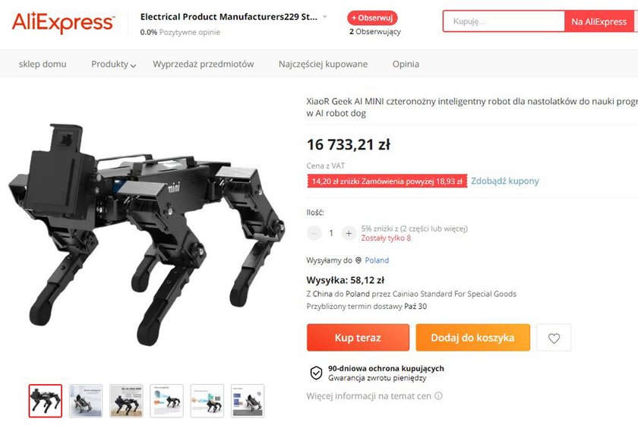Screen dimensions: 638x438
Task: Click the info icon next to price details
Action: (x=438, y=395)
